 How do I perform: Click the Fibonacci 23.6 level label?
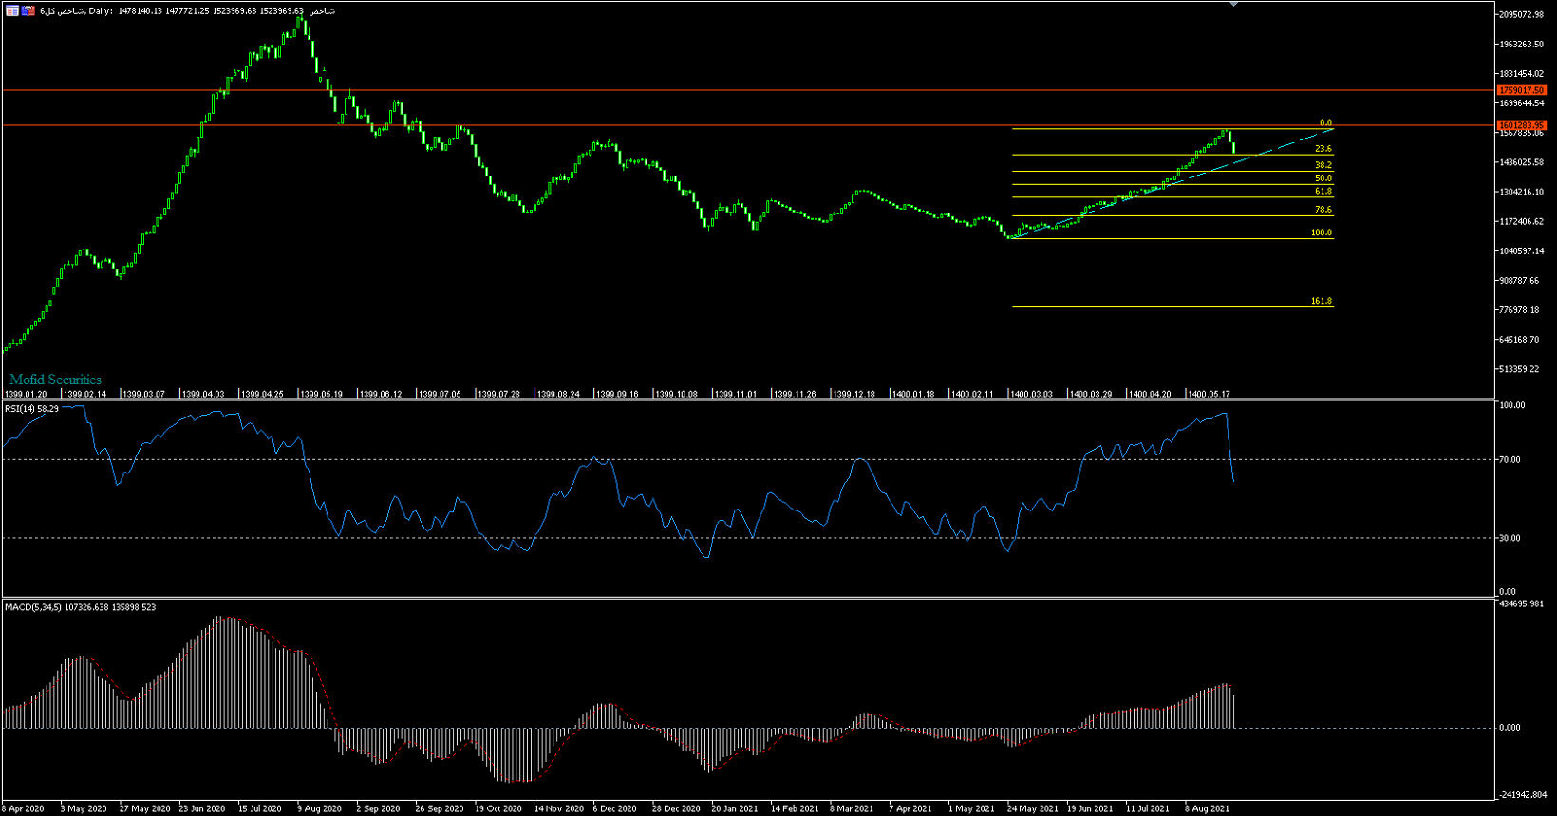pyautogui.click(x=1323, y=149)
